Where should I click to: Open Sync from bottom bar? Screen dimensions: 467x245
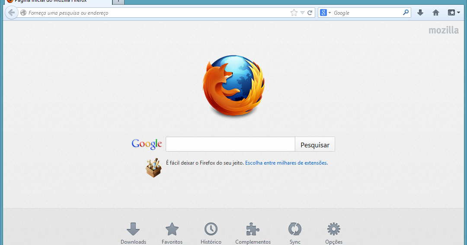[x=295, y=233]
